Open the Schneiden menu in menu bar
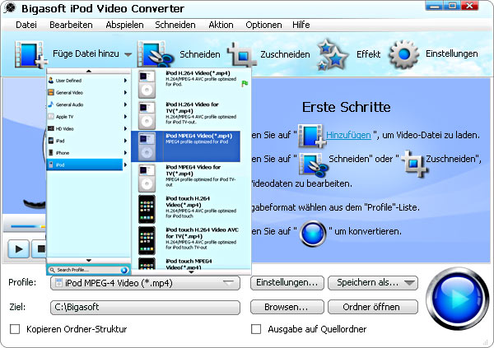 click(175, 25)
